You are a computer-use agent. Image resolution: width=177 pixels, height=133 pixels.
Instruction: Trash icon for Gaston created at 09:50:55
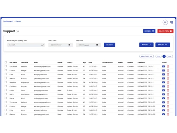[x=168, y=114]
